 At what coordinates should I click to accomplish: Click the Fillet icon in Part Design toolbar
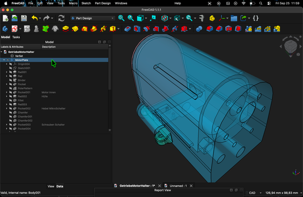point(209,29)
